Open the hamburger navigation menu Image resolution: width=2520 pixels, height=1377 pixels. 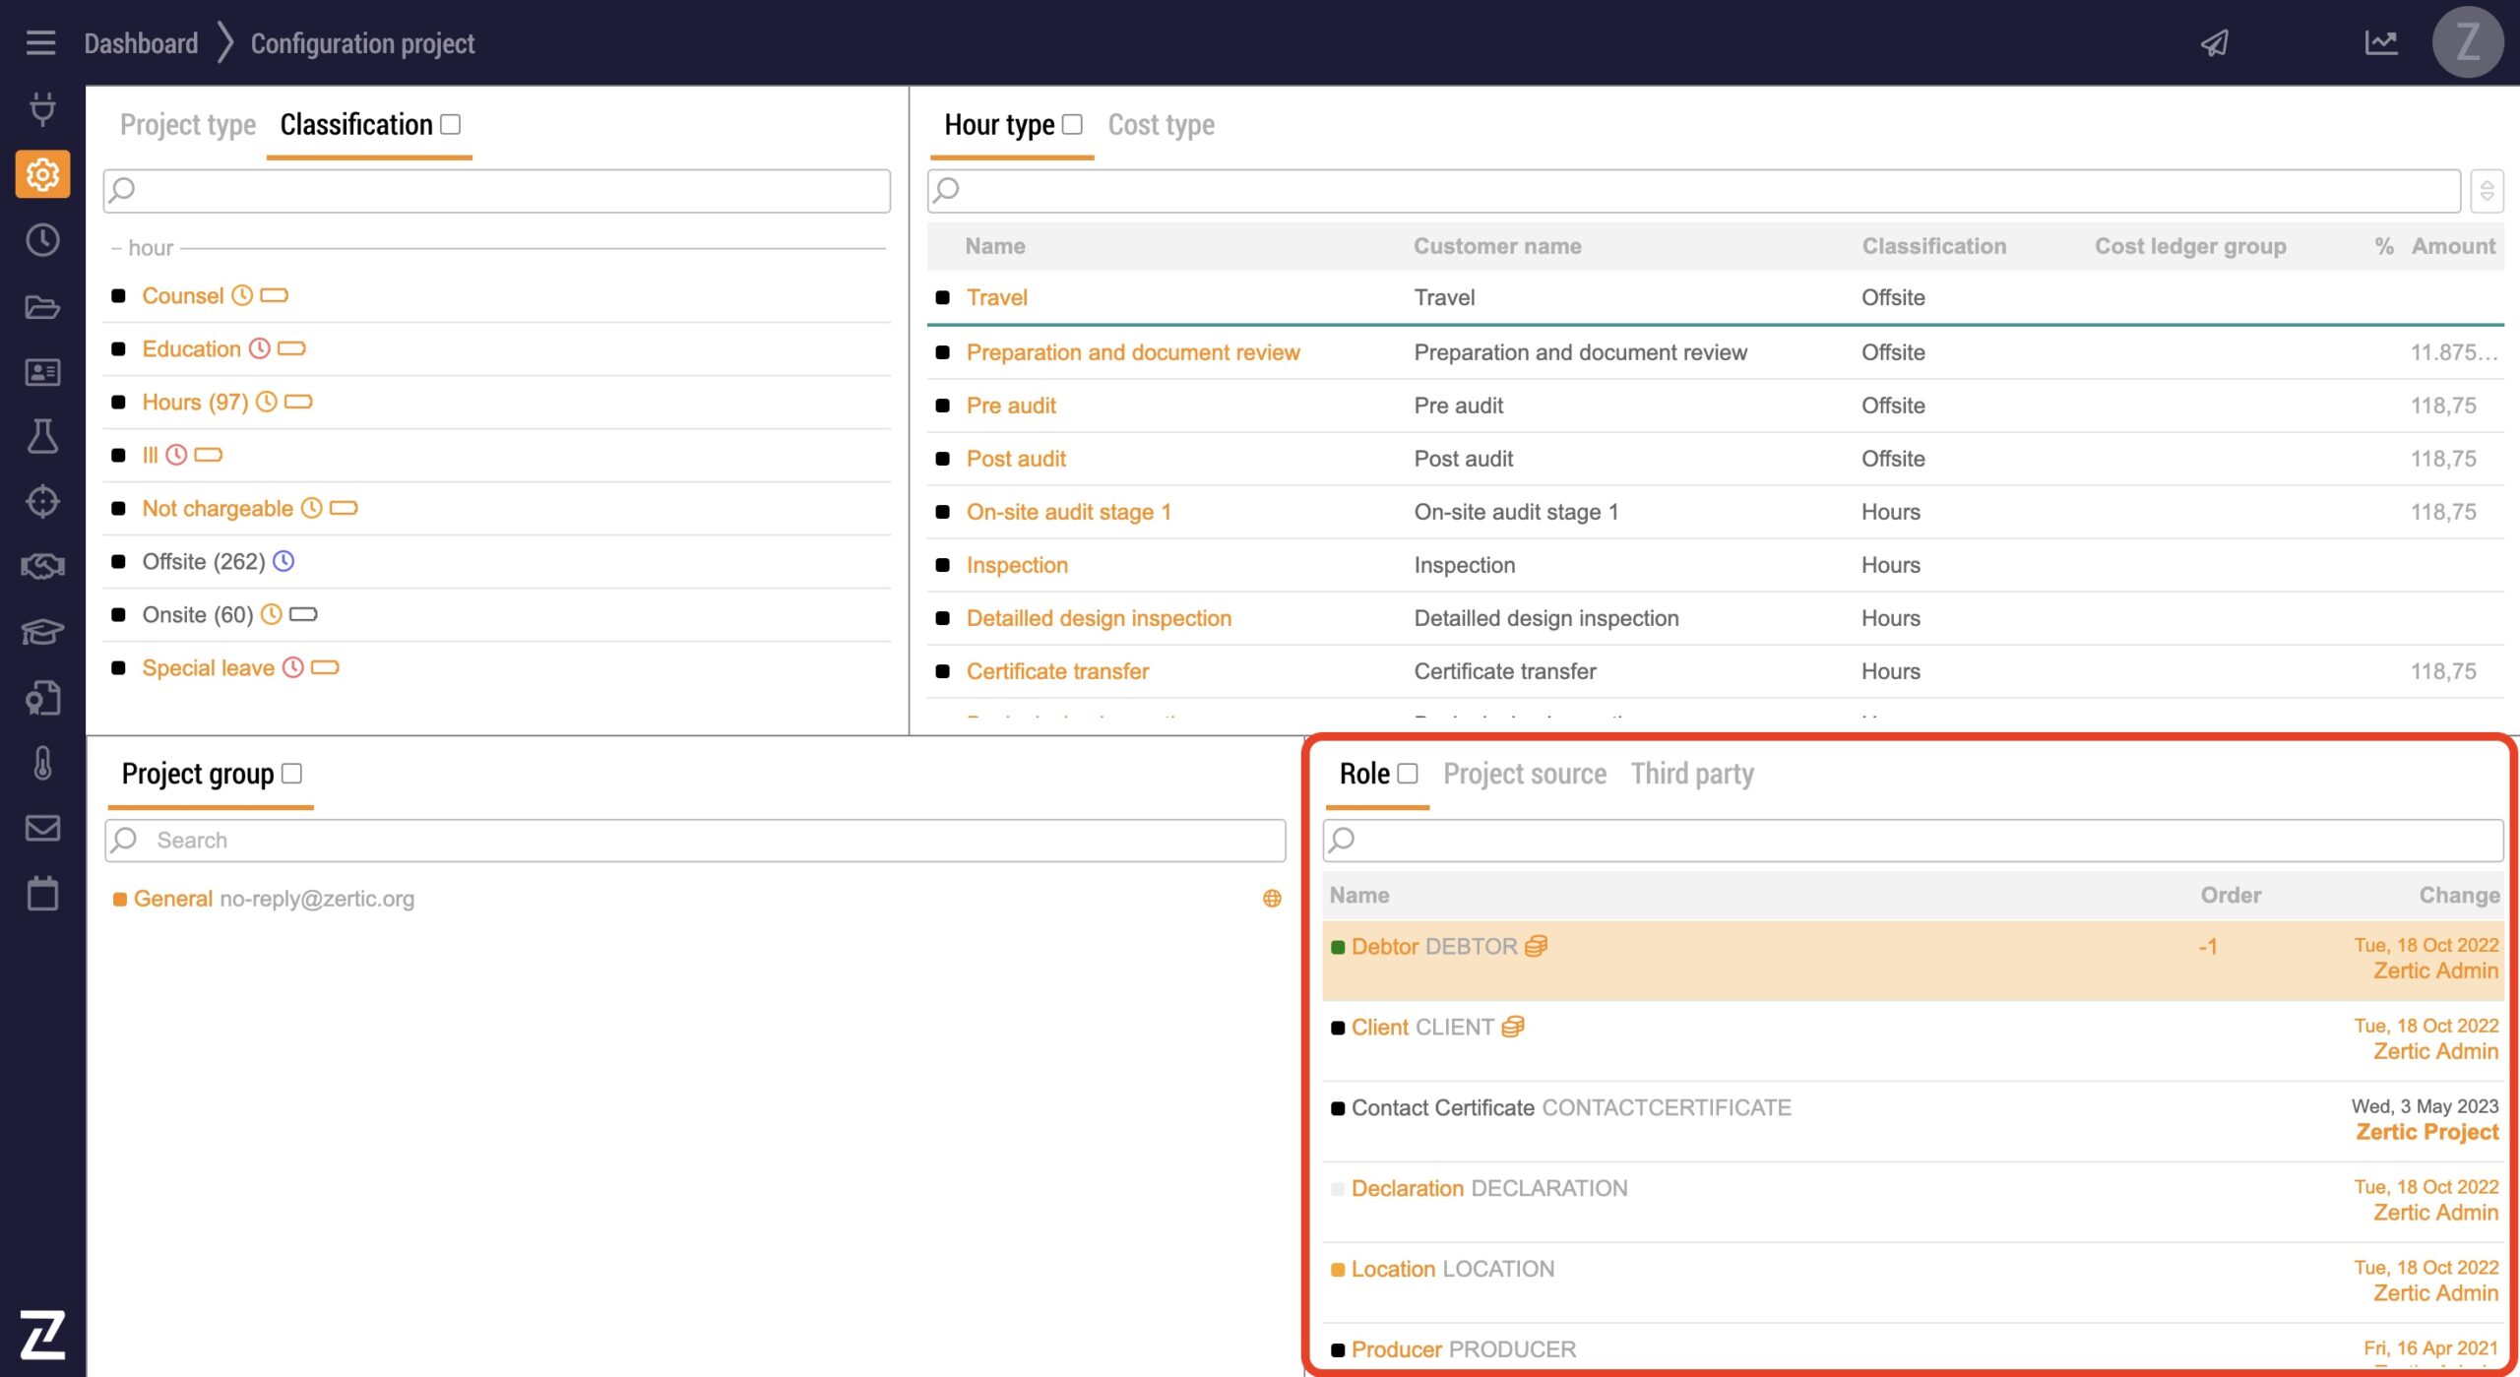tap(40, 43)
